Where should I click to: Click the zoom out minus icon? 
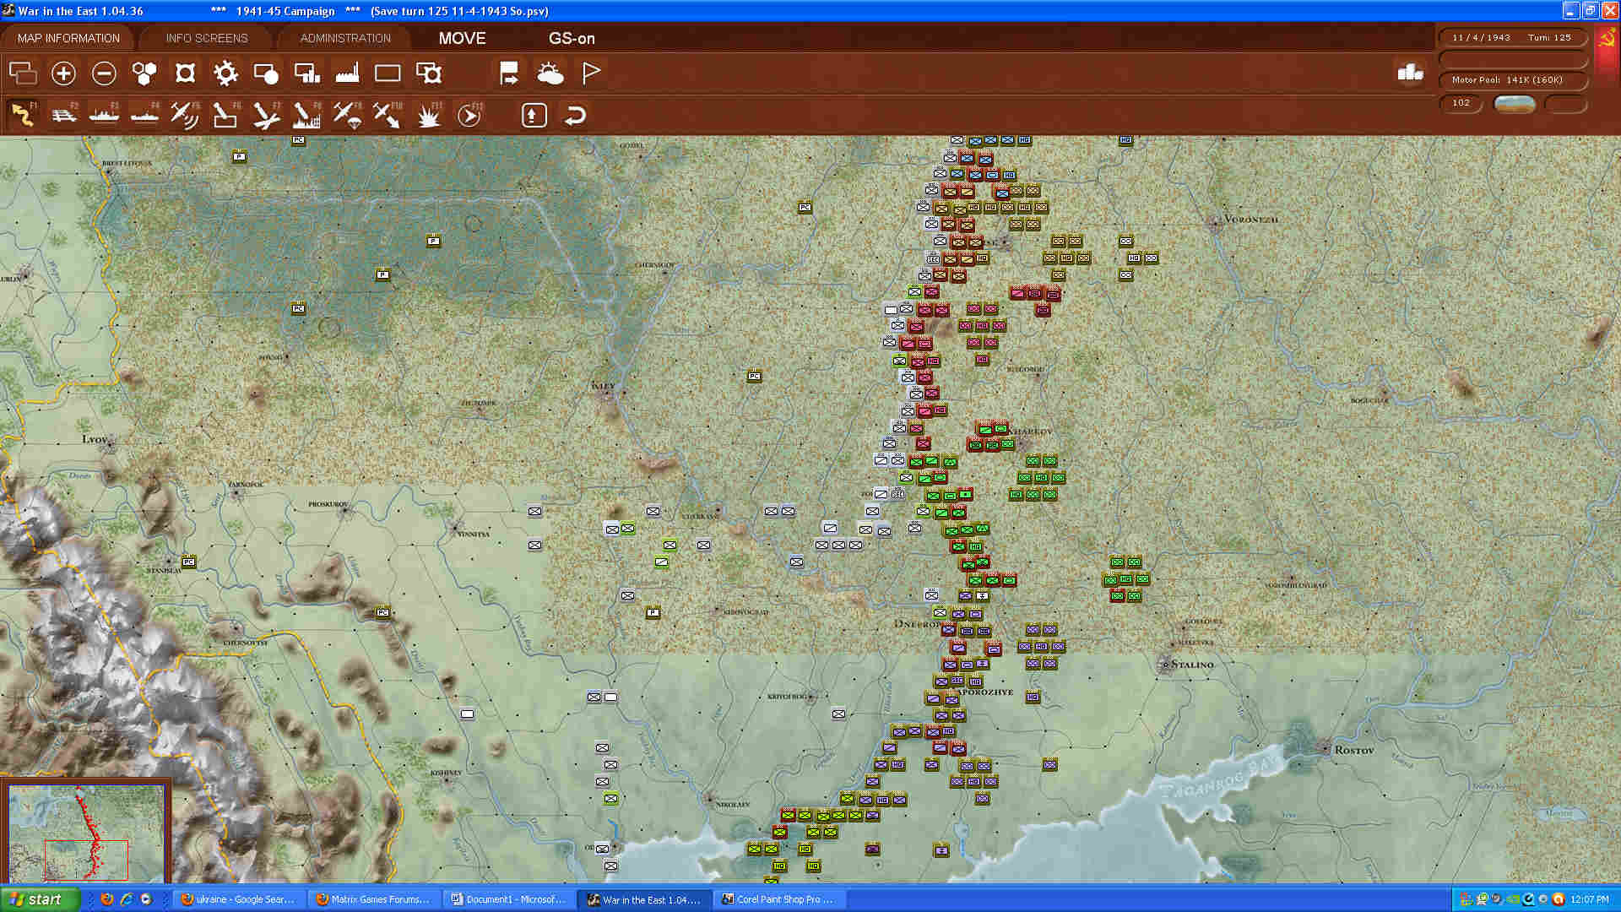click(x=104, y=73)
